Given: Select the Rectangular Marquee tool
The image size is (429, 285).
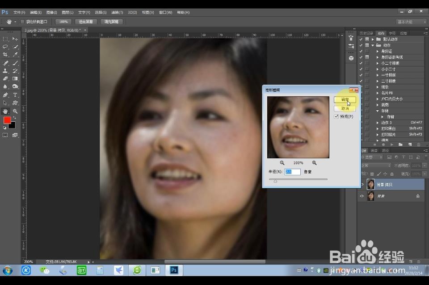Looking at the screenshot, I should click(5, 39).
